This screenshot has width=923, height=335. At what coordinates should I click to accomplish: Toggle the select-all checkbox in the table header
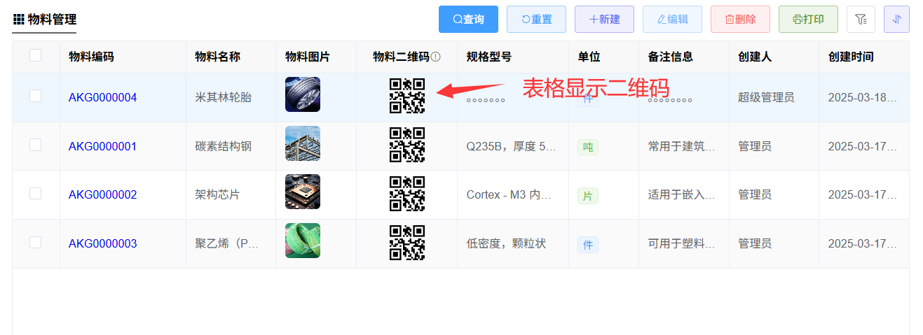(x=36, y=55)
